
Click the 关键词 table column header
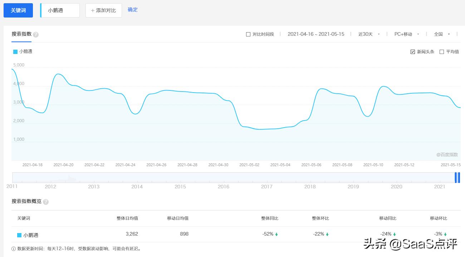[x=24, y=218]
